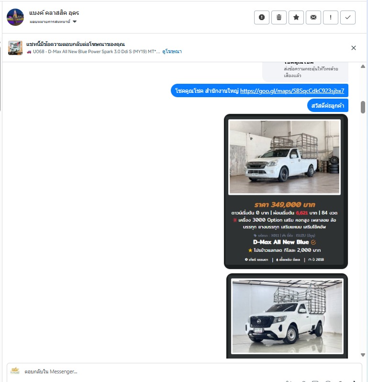Mark conversation done with checkmark icon
This screenshot has height=382, width=368.
pos(348,17)
